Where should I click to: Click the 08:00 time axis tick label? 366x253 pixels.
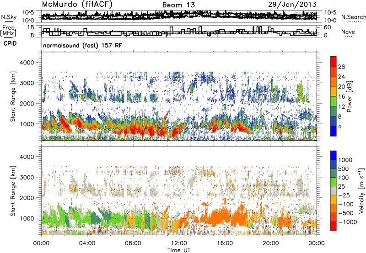[133, 243]
